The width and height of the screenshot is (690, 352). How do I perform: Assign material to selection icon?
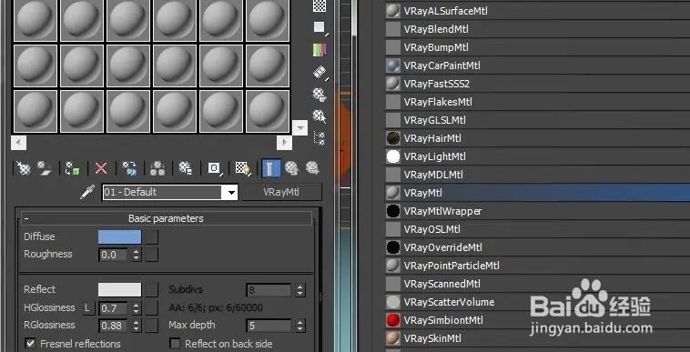[x=73, y=168]
